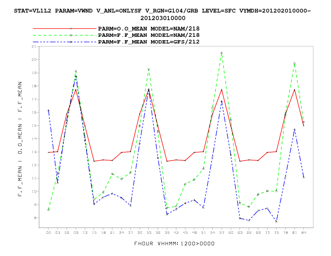The image size is (331, 256).
Task: Click y-axis tick label 8
Action: click(x=35, y=218)
